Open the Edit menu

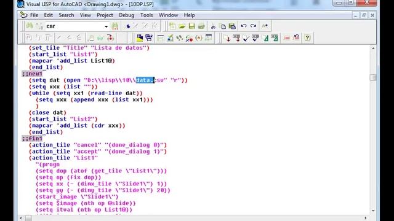pyautogui.click(x=48, y=15)
